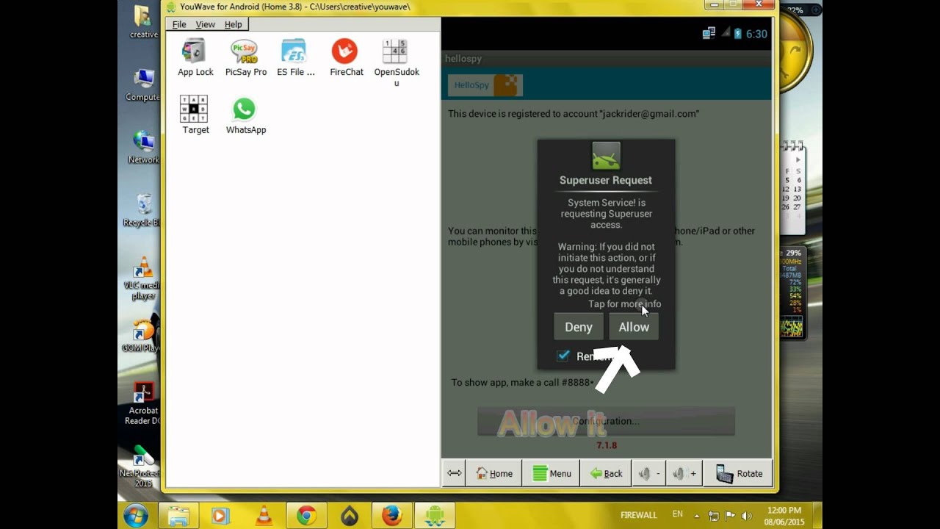
Task: Click the EN language indicator
Action: click(677, 514)
